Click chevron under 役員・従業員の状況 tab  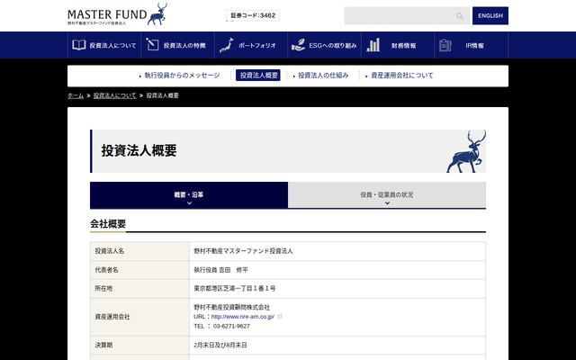[387, 203]
